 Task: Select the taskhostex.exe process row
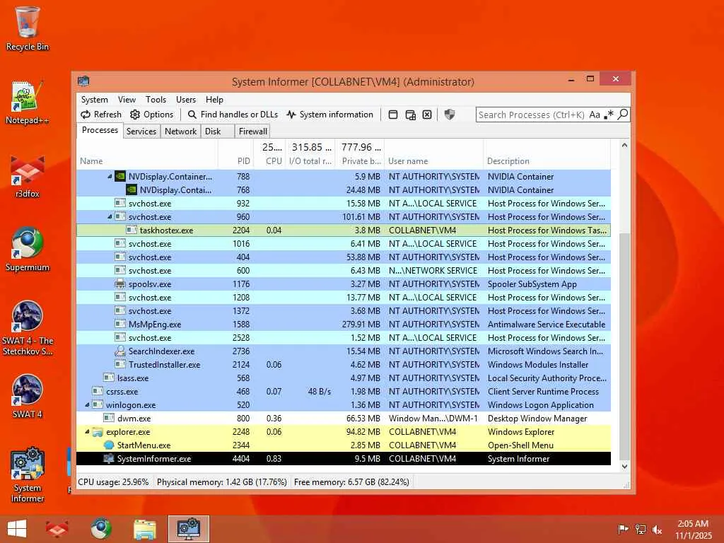click(x=344, y=230)
